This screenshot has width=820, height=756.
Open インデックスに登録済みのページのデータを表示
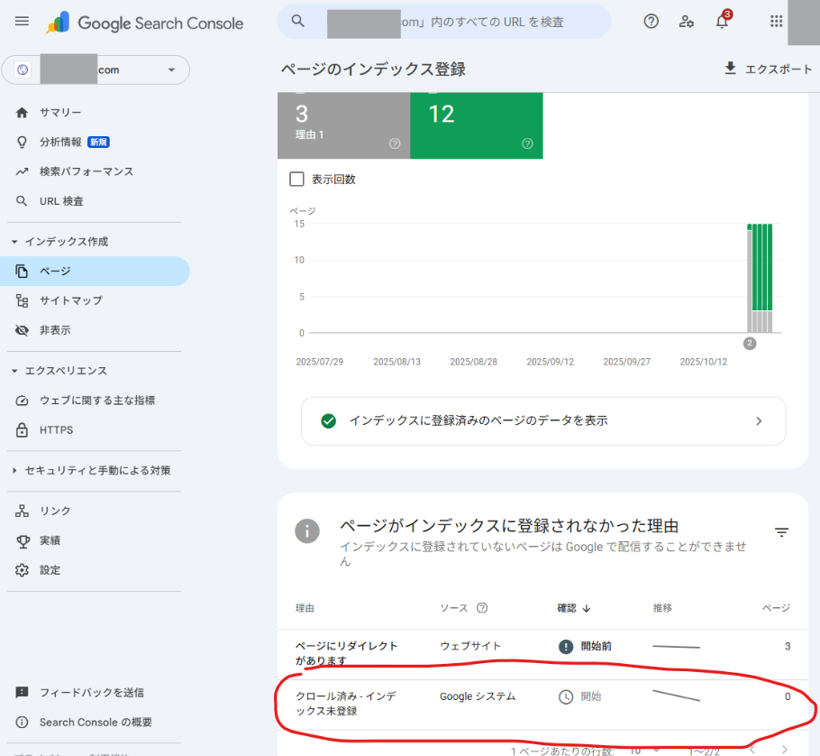click(542, 420)
